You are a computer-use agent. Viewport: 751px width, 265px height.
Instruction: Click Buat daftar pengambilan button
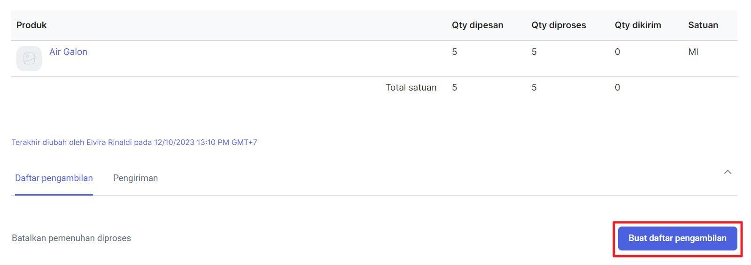pyautogui.click(x=677, y=238)
